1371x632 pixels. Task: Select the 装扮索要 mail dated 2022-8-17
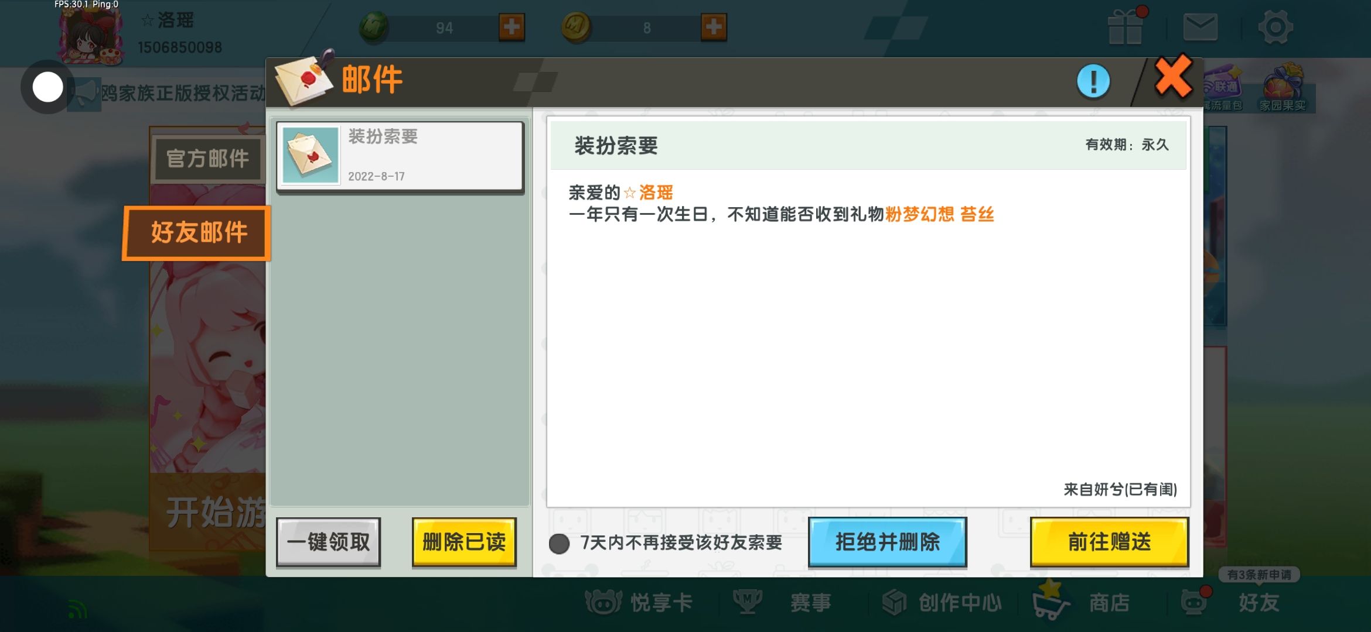tap(400, 156)
